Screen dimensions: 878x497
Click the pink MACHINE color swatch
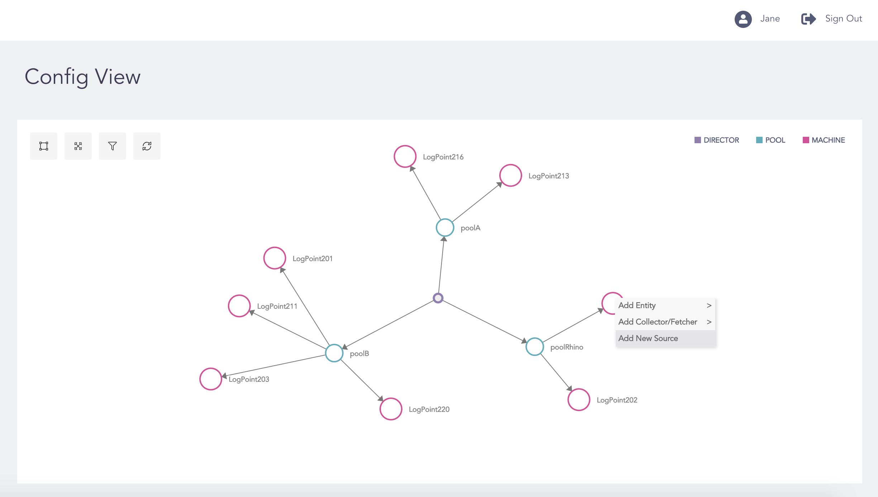click(x=806, y=140)
